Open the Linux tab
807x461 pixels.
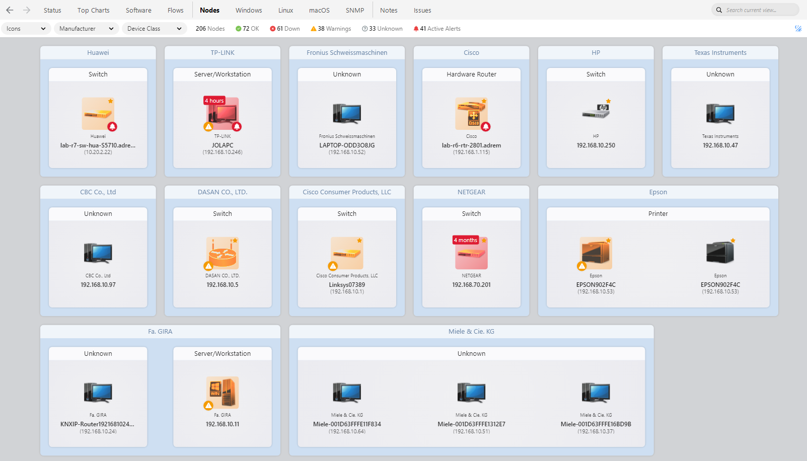285,10
